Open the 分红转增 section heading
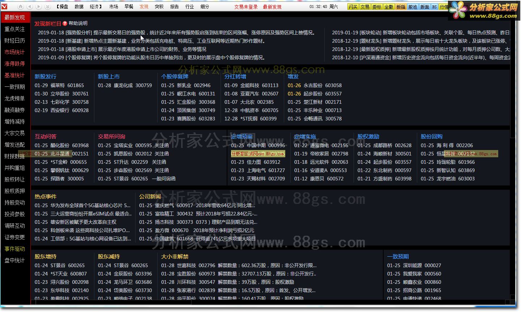The width and height of the screenshot is (521, 312). tap(235, 77)
